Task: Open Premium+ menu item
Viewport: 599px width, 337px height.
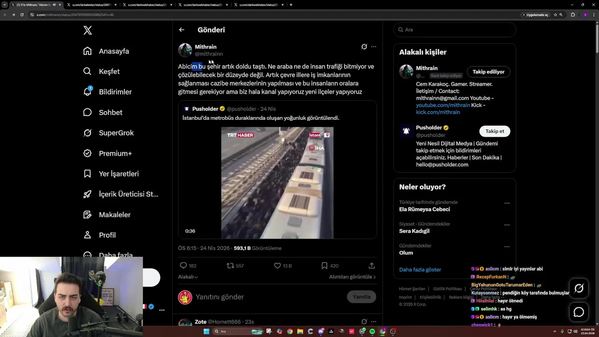Action: 107,153
